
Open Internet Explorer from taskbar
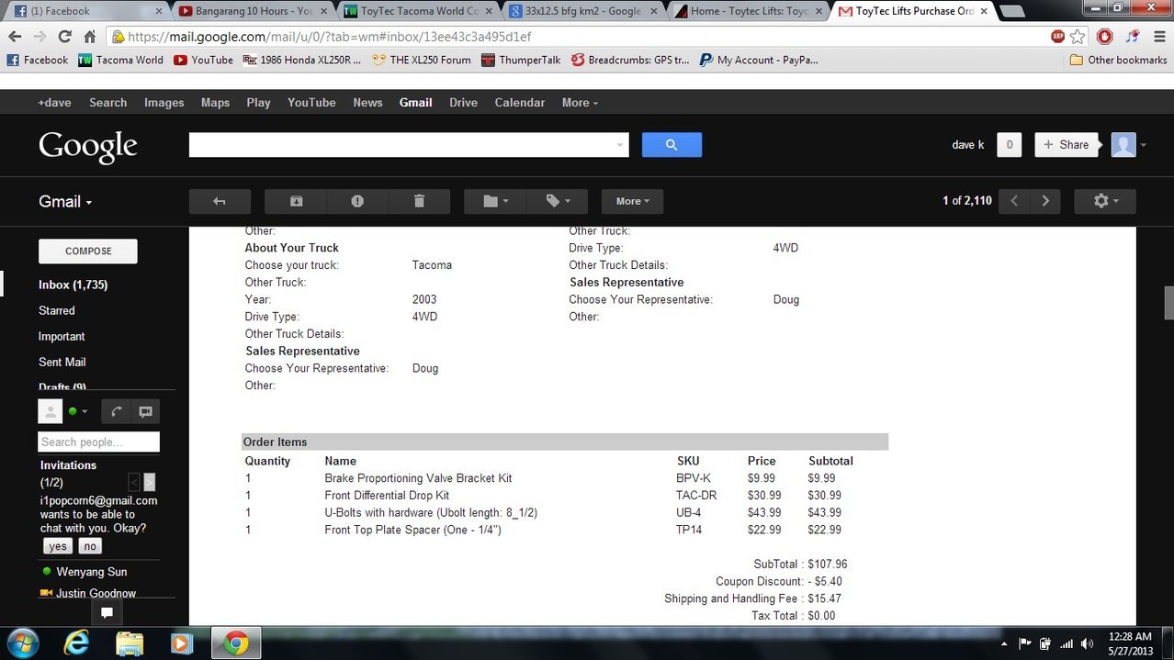(76, 643)
